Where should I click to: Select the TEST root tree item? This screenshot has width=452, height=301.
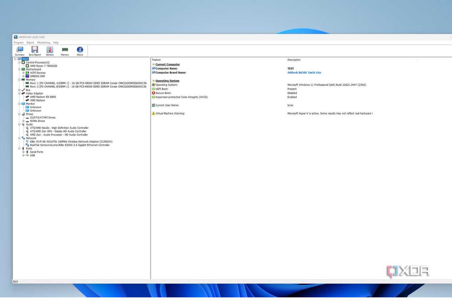point(25,59)
